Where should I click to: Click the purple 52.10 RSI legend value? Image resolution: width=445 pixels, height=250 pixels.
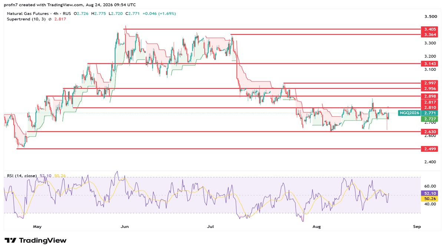pyautogui.click(x=45, y=176)
